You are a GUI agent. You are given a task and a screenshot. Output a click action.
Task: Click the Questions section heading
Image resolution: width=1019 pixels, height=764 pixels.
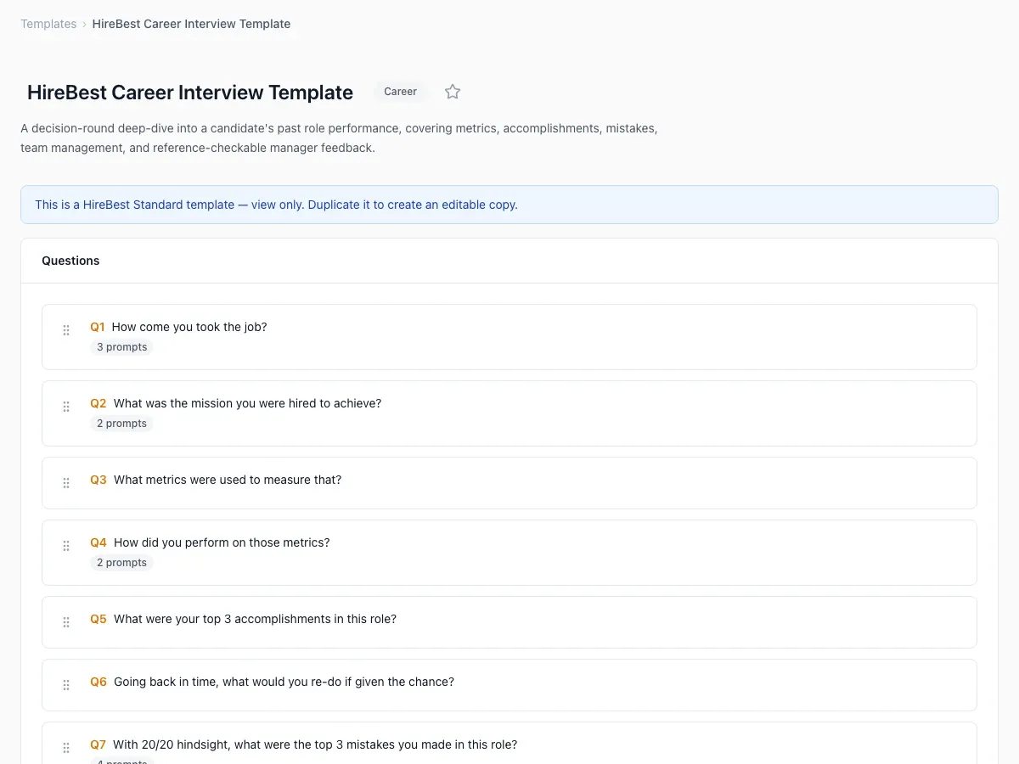[x=70, y=261]
